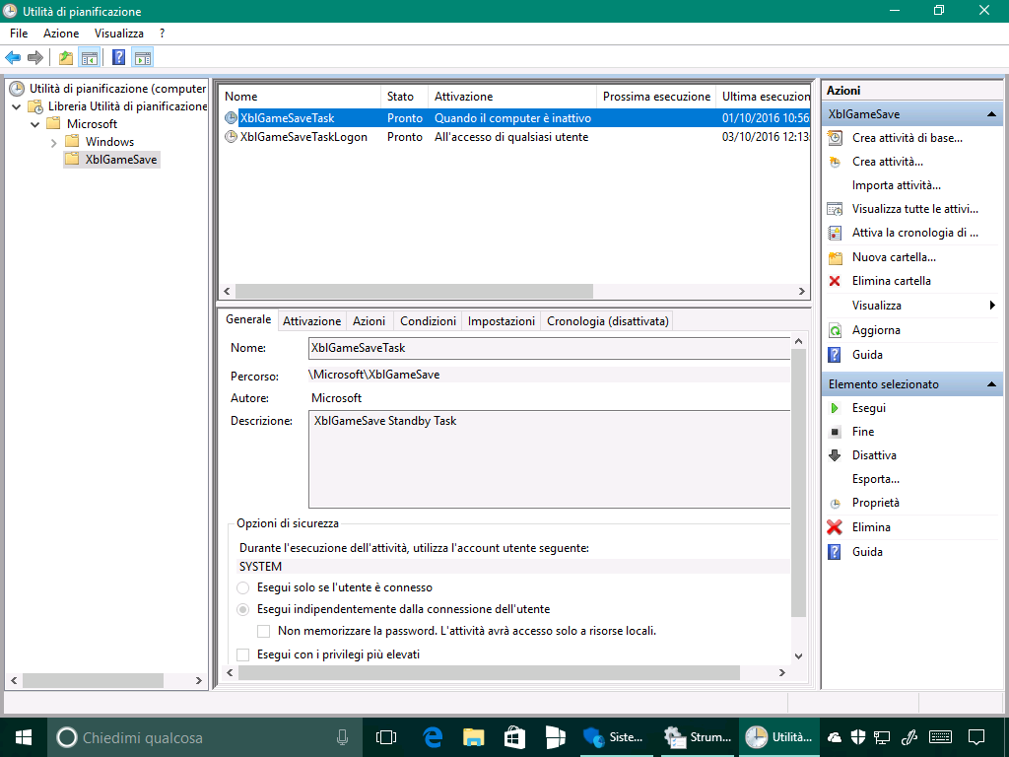Image resolution: width=1009 pixels, height=757 pixels.
Task: Click the Forward arrow in the toolbar
Action: tap(35, 58)
